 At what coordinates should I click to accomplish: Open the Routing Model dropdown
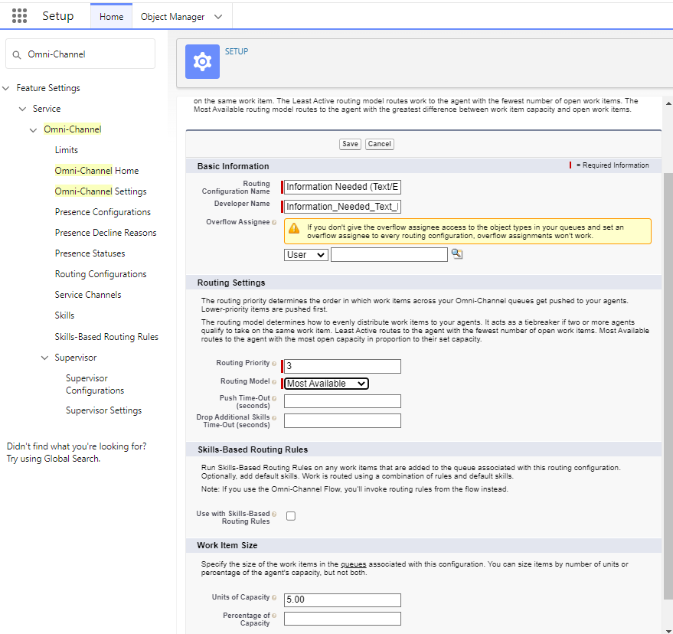326,384
